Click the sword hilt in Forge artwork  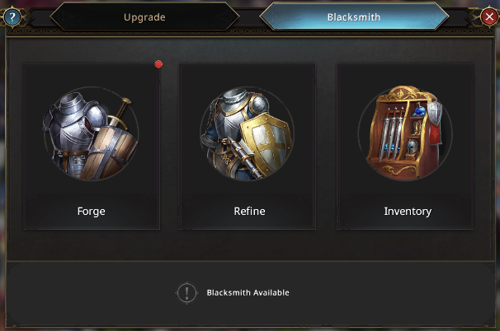point(124,107)
